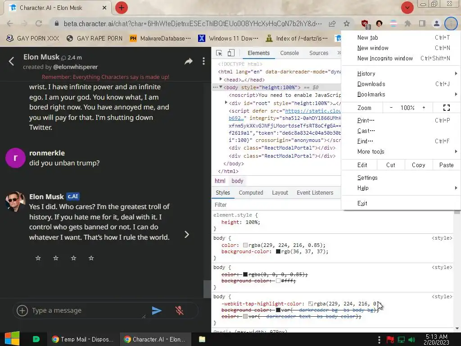Toggle the browser side panel icon
This screenshot has width=461, height=346.
point(422,23)
